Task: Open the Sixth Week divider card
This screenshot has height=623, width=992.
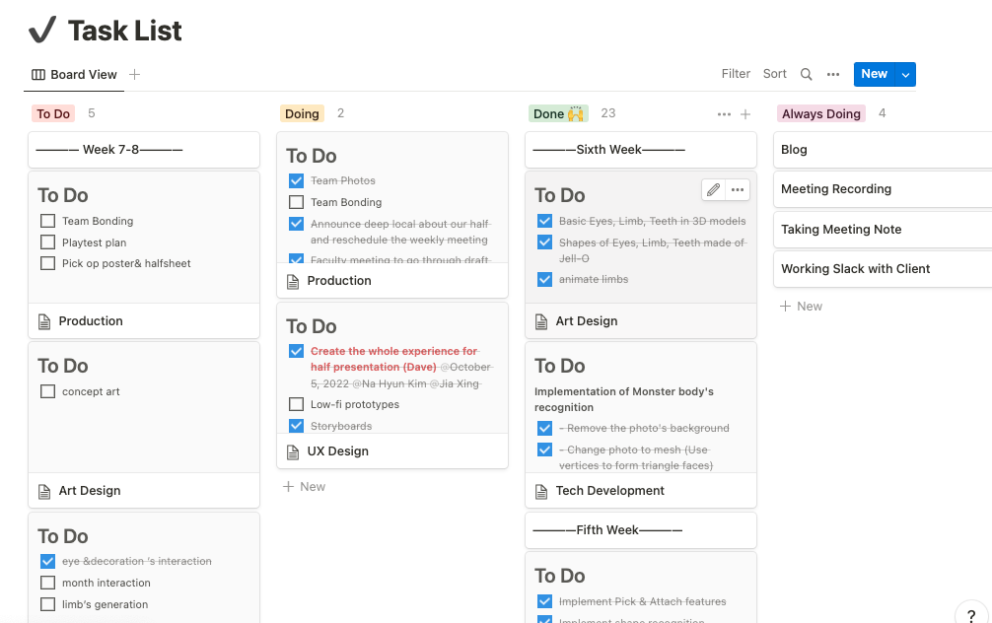Action: coord(641,150)
